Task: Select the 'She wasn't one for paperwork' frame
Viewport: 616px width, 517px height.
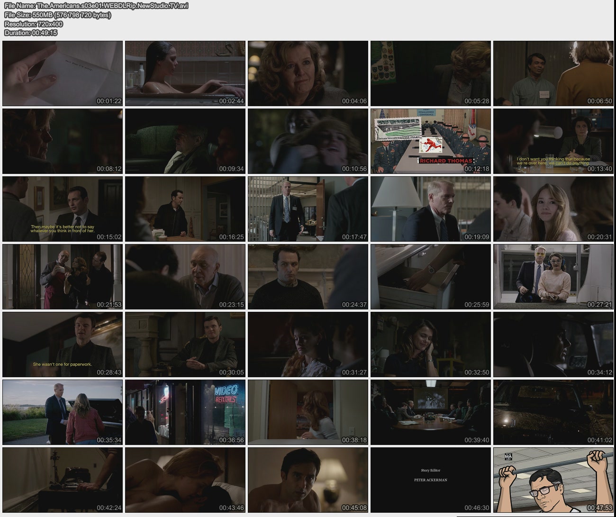Action: coord(63,345)
